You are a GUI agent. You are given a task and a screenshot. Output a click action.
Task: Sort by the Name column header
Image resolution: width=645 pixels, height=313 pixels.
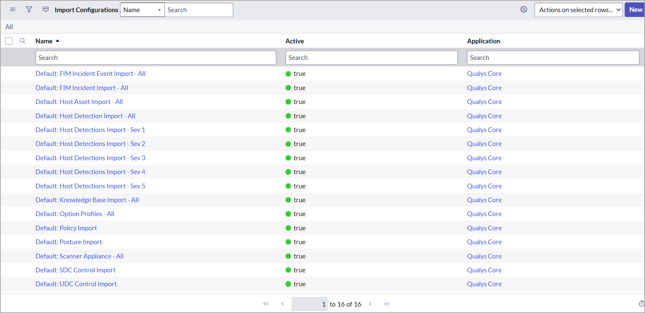point(44,41)
